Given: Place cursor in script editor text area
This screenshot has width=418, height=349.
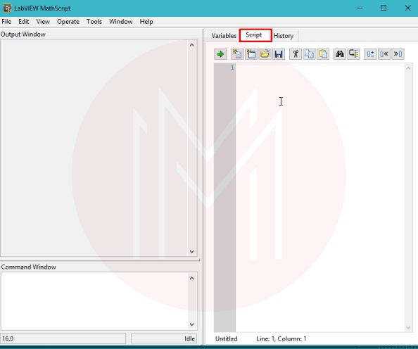Looking at the screenshot, I should pos(320,198).
